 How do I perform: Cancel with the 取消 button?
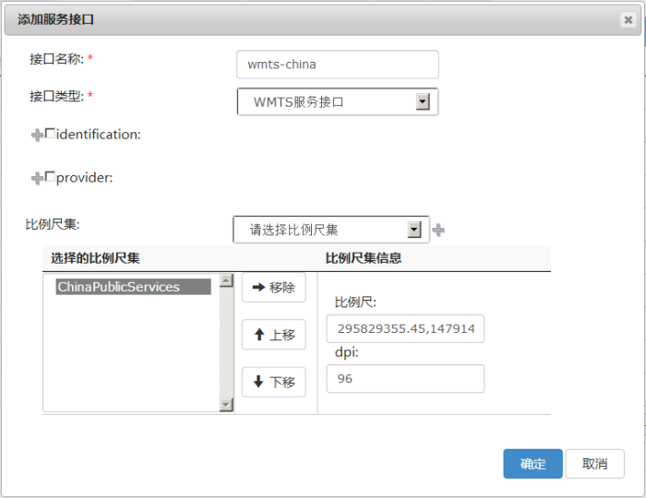594,464
